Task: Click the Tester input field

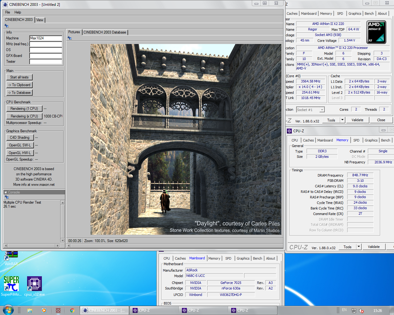Action: click(46, 62)
